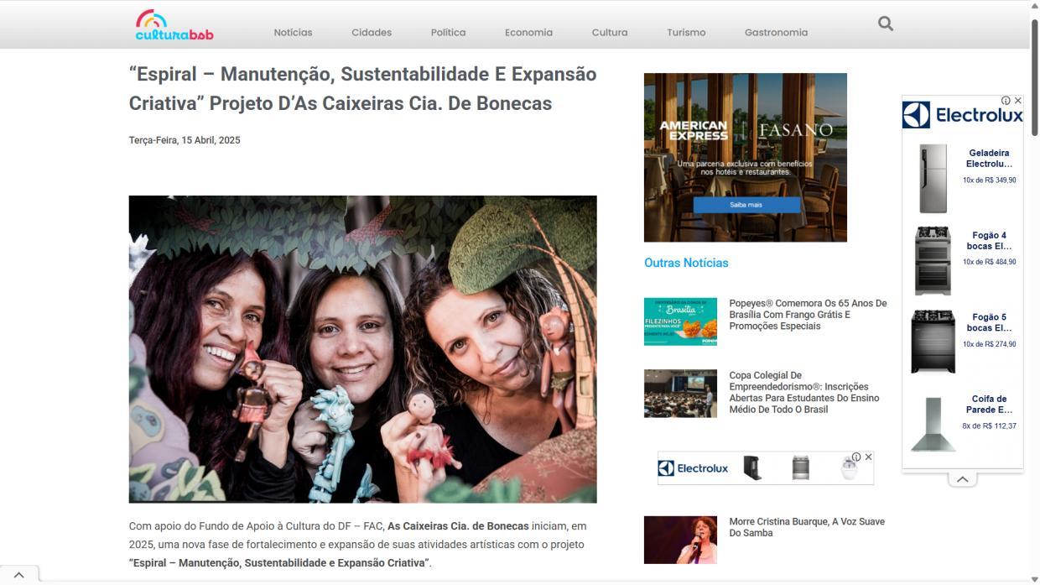Open the Morre Cristina Buarque article
Screen dimensions: 1040x585
[807, 527]
